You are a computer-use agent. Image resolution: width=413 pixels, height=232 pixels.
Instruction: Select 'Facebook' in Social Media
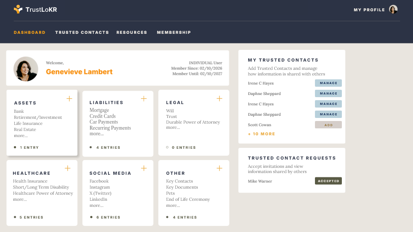point(99,181)
